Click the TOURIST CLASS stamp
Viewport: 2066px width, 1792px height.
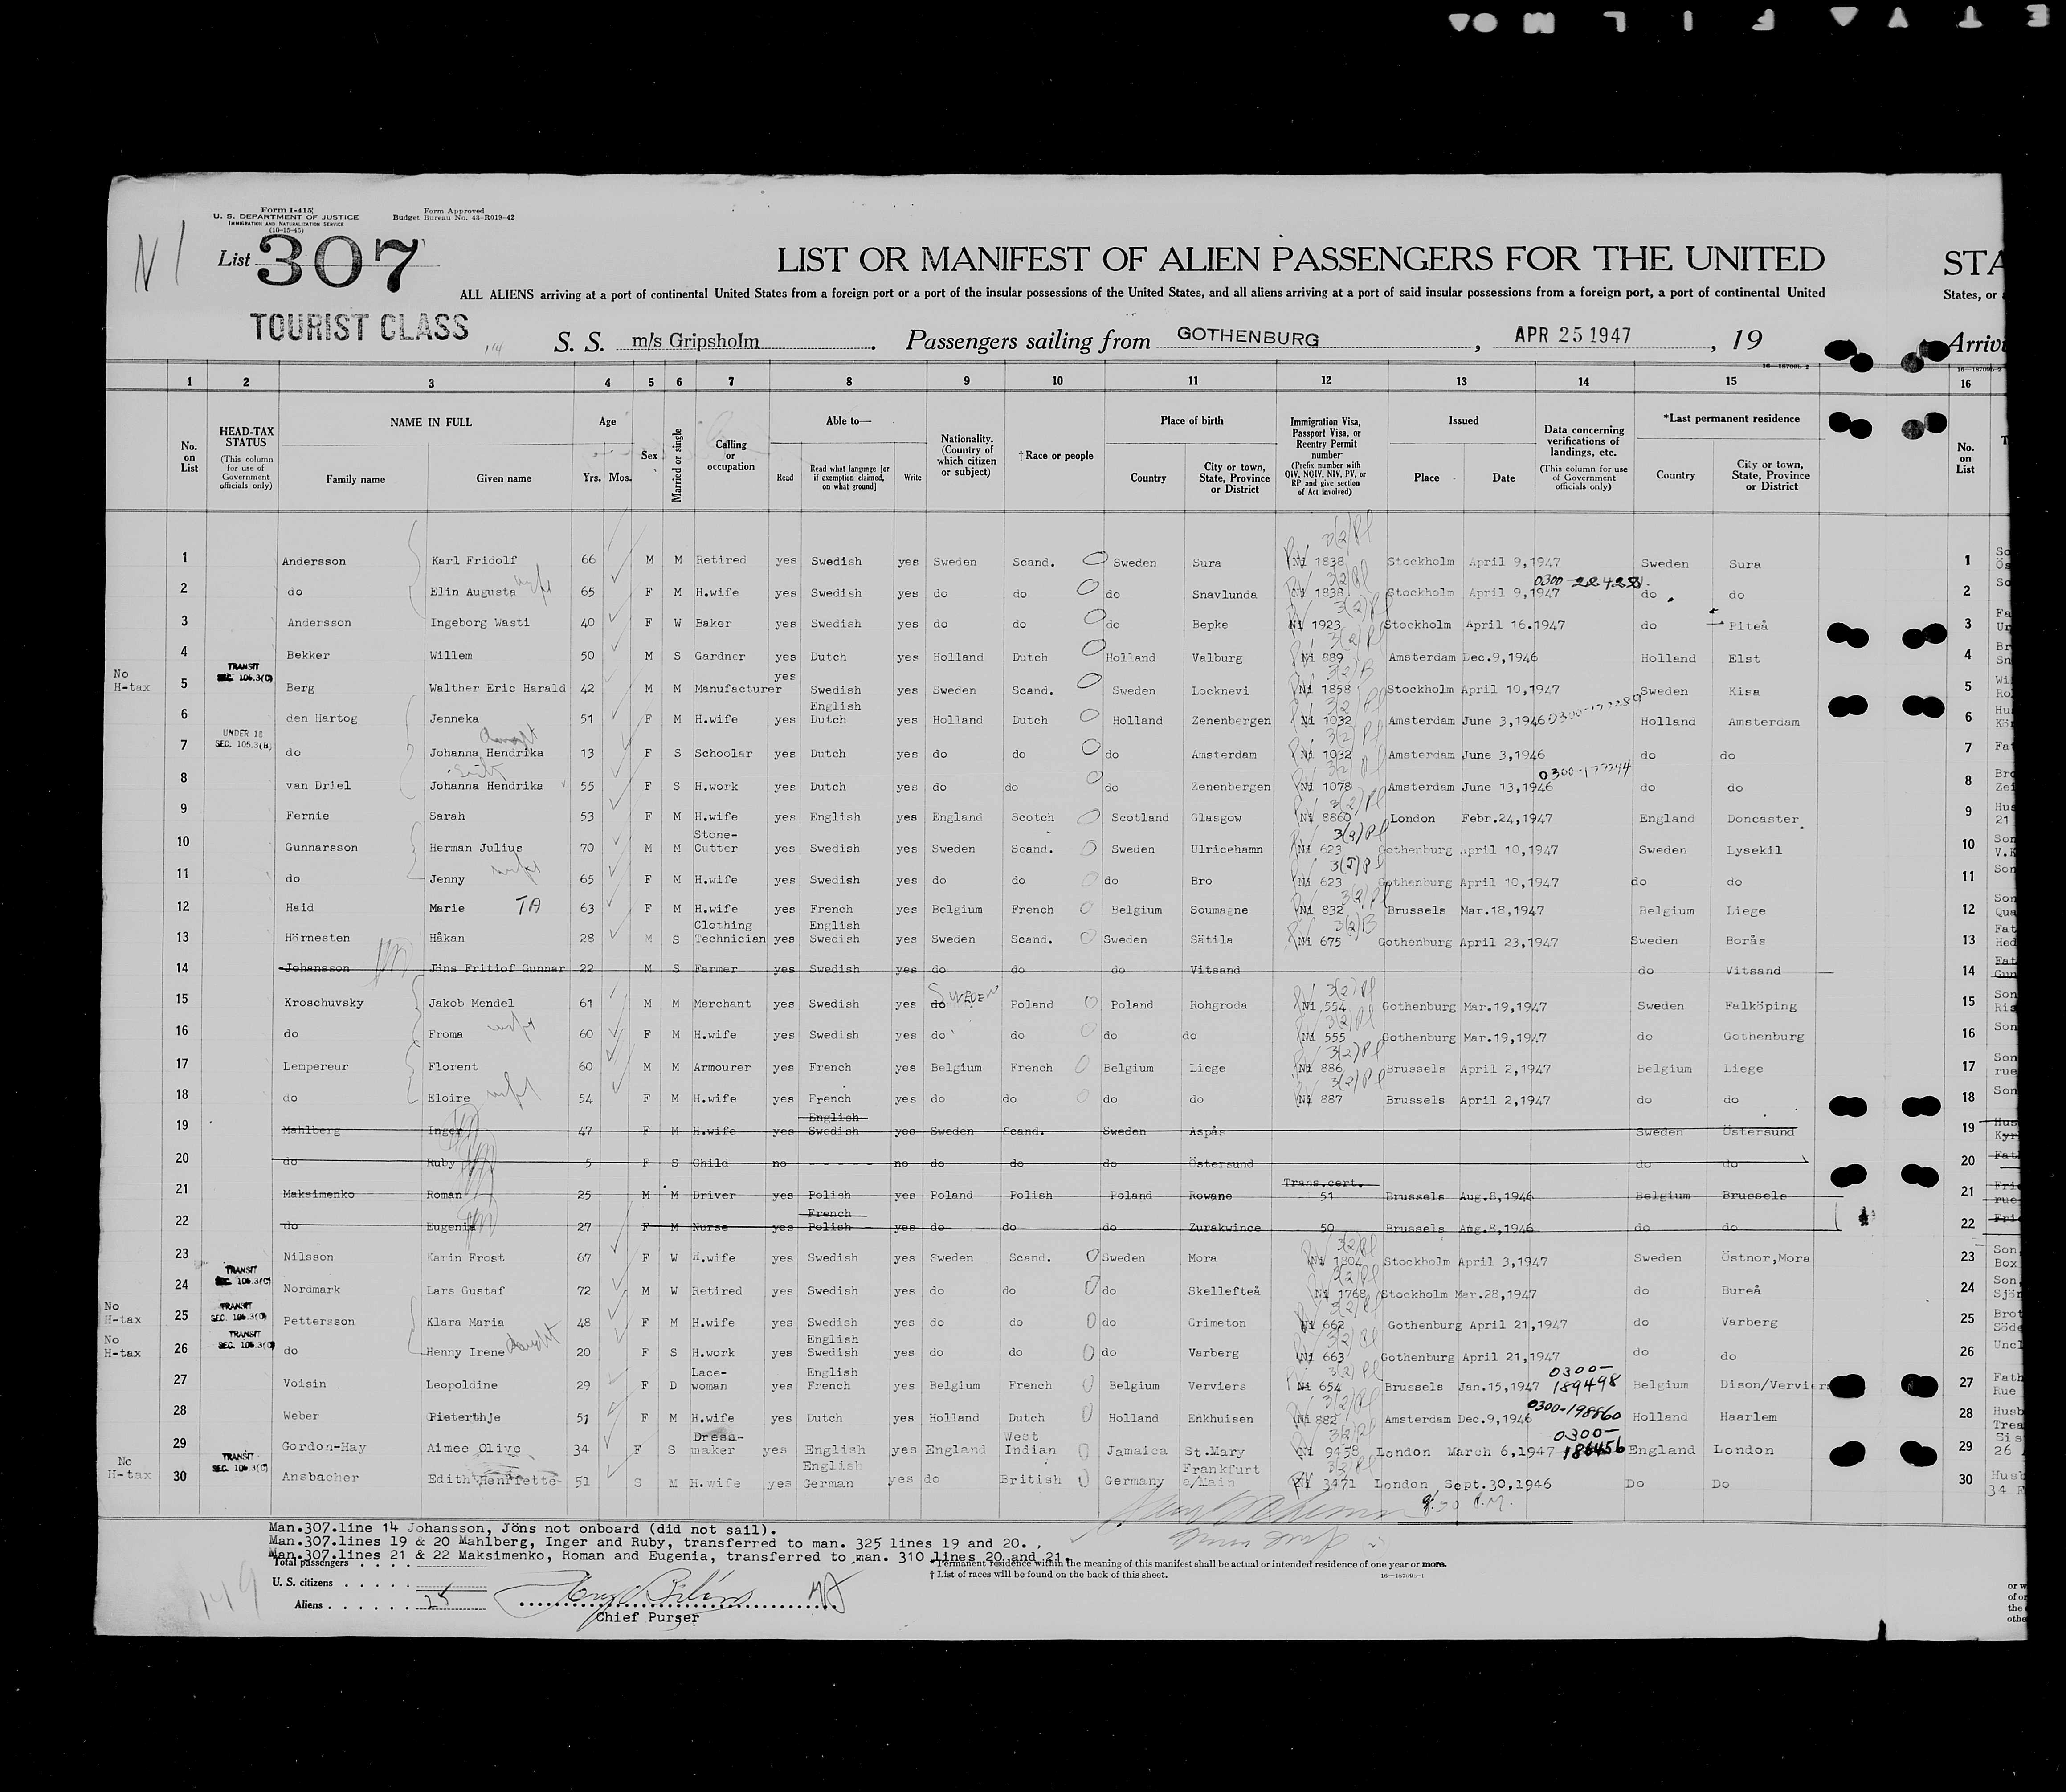[x=359, y=327]
